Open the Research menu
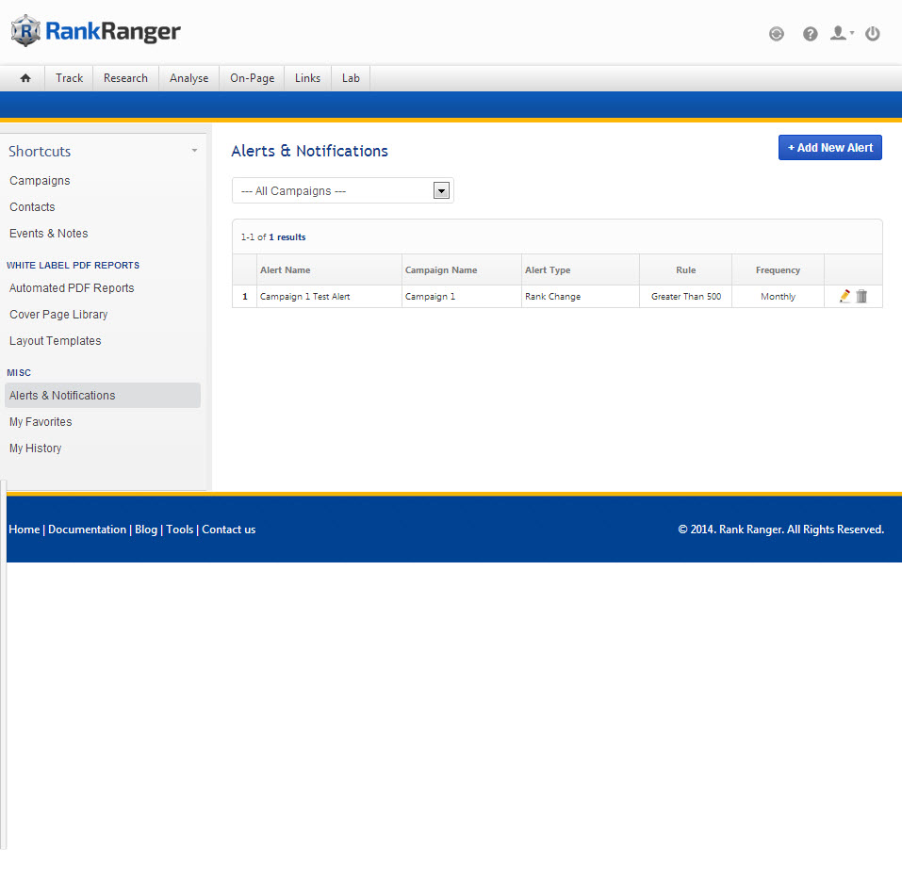This screenshot has width=902, height=880. (x=125, y=78)
